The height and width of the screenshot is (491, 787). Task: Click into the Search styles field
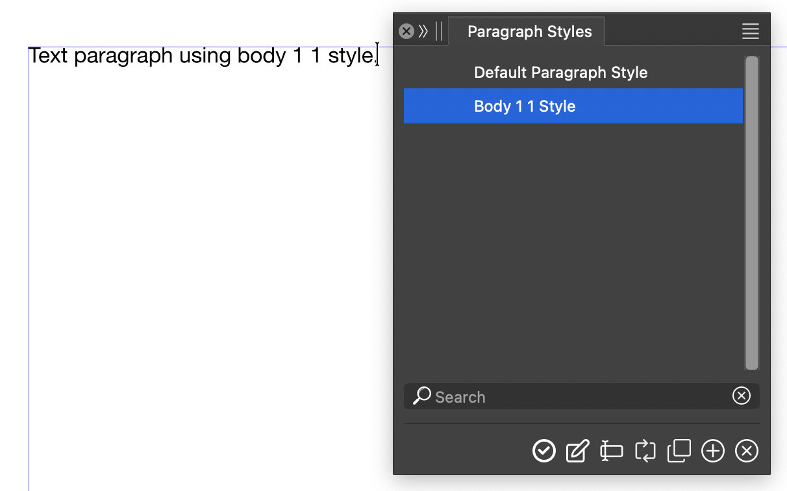(x=578, y=396)
